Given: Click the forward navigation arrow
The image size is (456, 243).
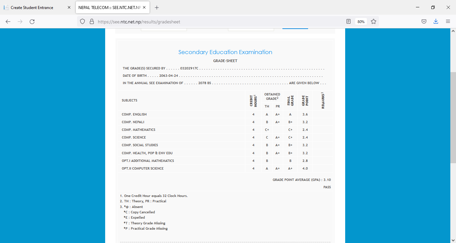Looking at the screenshot, I should [x=20, y=21].
